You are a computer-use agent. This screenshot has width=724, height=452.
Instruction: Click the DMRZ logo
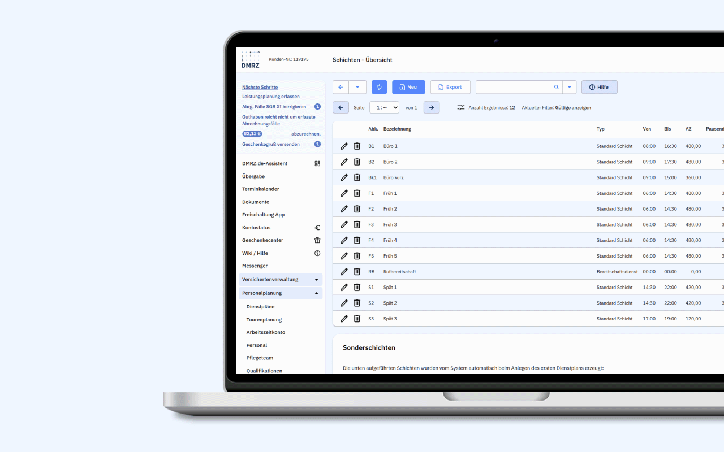[x=250, y=59]
